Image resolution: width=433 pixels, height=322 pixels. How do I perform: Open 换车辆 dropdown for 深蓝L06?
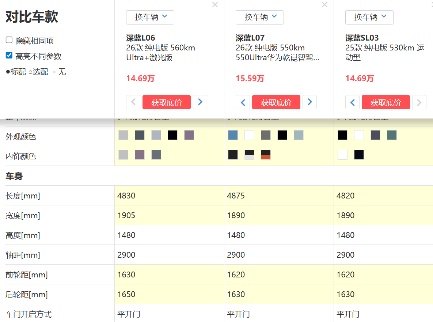pos(150,17)
